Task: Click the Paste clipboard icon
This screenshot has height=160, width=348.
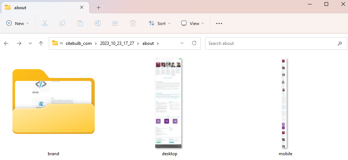Action: pos(80,24)
